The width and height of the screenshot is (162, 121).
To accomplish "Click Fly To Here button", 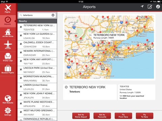I will pyautogui.click(x=144, y=116).
